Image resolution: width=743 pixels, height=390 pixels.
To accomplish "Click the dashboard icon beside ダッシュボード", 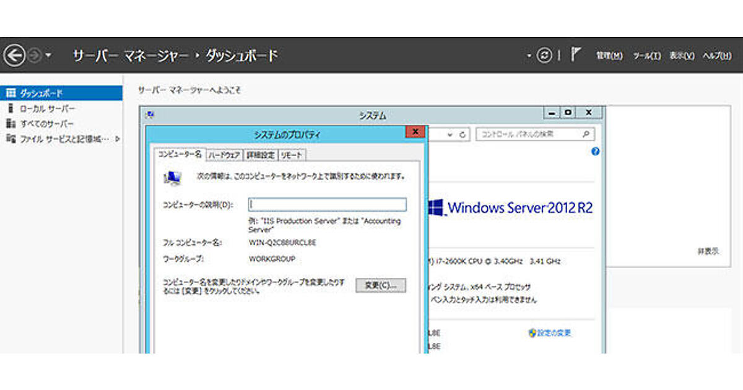I will click(10, 93).
